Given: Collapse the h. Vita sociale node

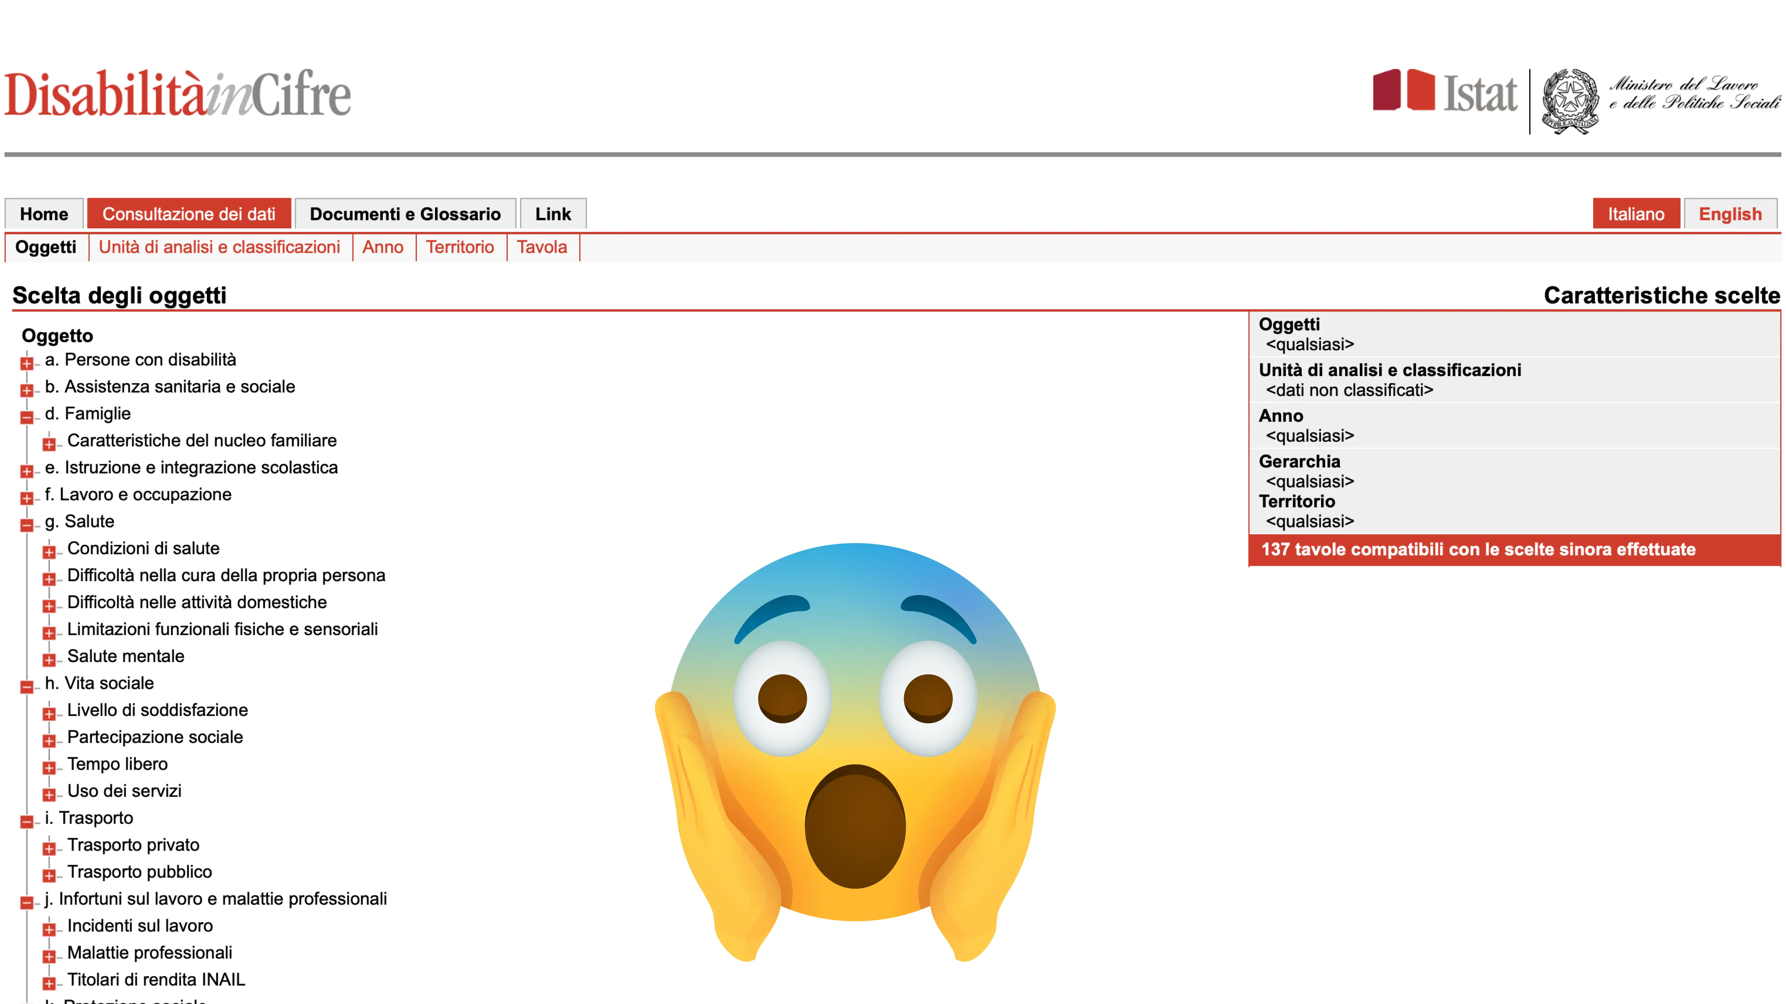Looking at the screenshot, I should click(27, 687).
